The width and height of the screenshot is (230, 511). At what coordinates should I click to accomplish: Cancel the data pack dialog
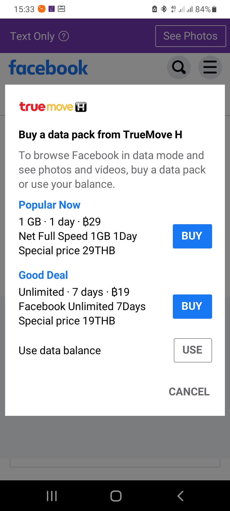(189, 392)
